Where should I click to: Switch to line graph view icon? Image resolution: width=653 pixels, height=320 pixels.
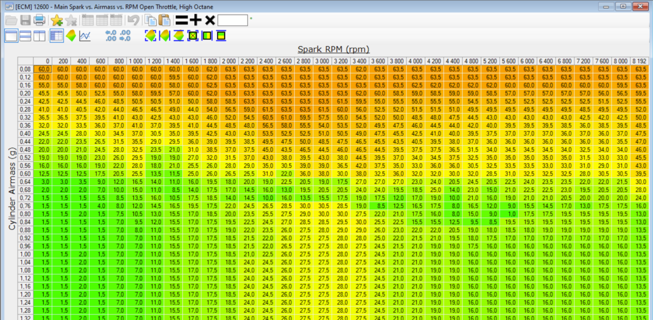tap(85, 36)
